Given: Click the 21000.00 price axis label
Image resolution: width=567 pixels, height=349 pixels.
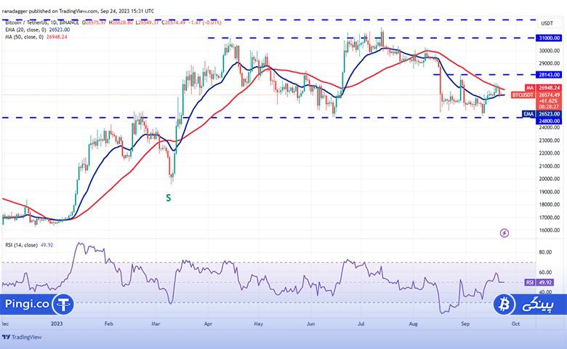Looking at the screenshot, I should click(x=550, y=166).
